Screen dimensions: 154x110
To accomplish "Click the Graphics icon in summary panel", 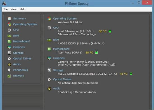I will [x=49, y=58].
